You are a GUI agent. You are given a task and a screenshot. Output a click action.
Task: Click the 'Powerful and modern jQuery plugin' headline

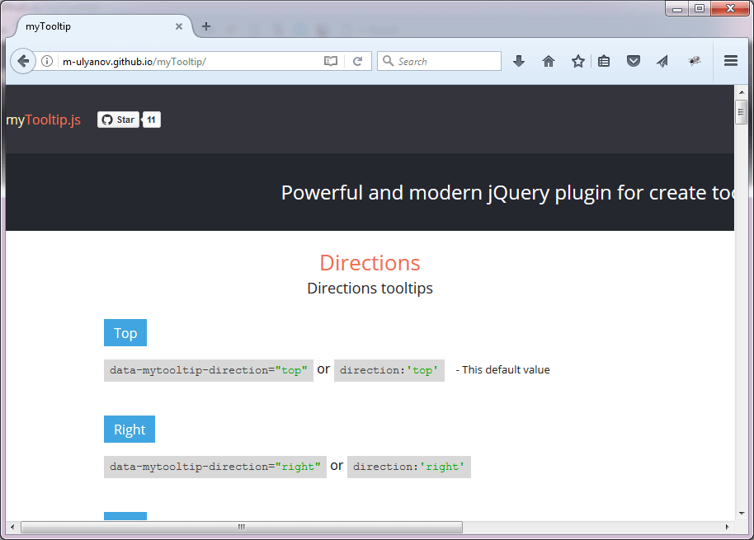point(507,193)
